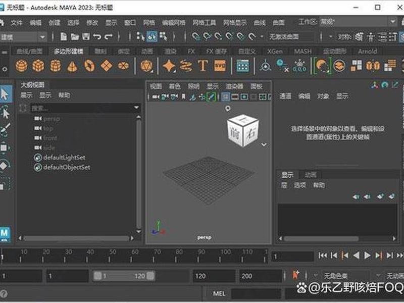404x303 pixels.
Task: Click the select camera icon in viewport toolbar
Action: 156,97
